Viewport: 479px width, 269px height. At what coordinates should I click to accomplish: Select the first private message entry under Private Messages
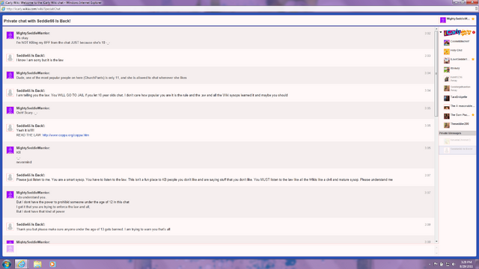(x=457, y=140)
